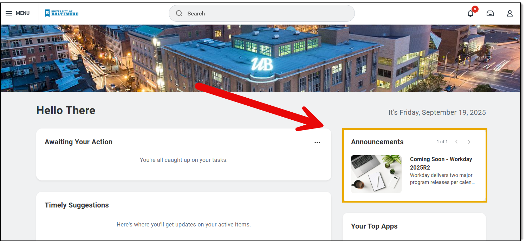Click in the Search input field

point(267,13)
